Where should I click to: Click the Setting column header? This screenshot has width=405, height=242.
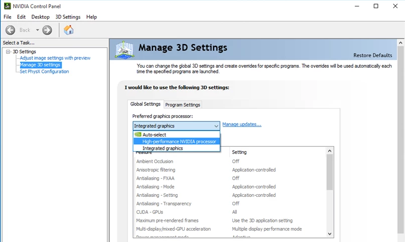(x=278, y=152)
